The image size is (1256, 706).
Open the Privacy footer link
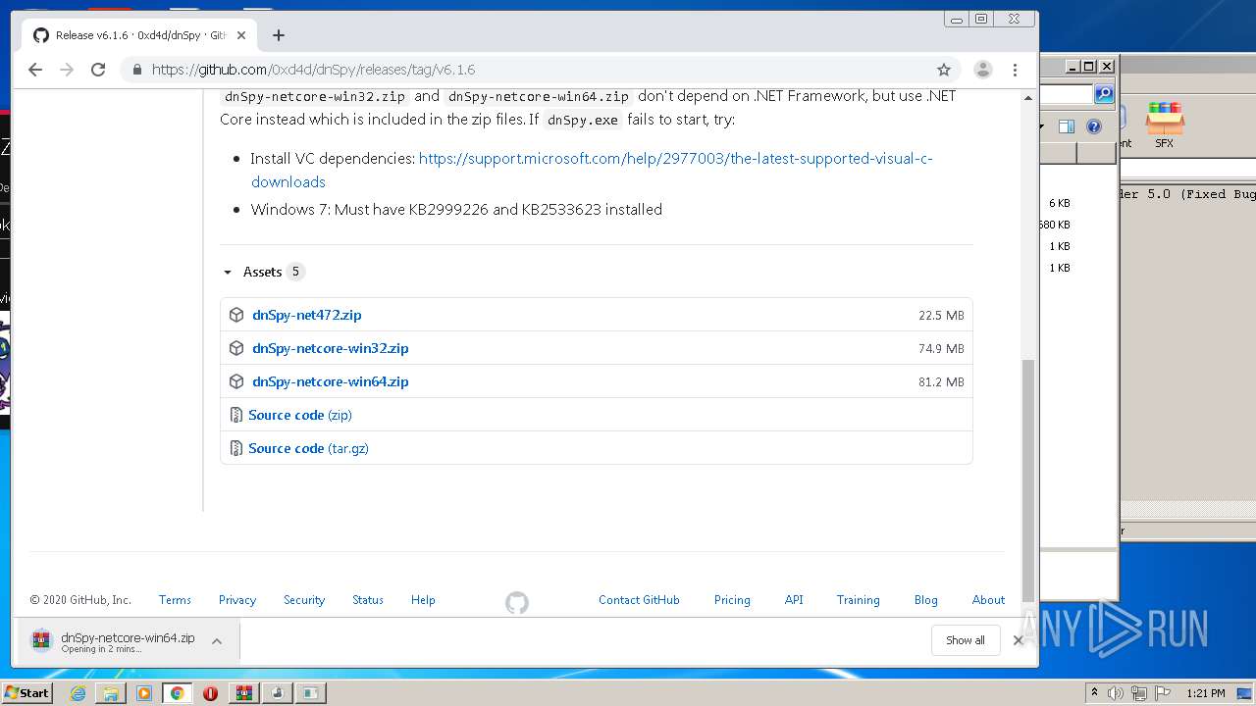(x=237, y=600)
